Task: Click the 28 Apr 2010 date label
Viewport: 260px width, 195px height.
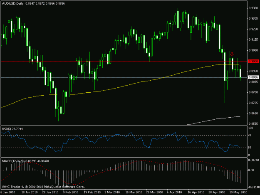Action: pyautogui.click(x=217, y=193)
